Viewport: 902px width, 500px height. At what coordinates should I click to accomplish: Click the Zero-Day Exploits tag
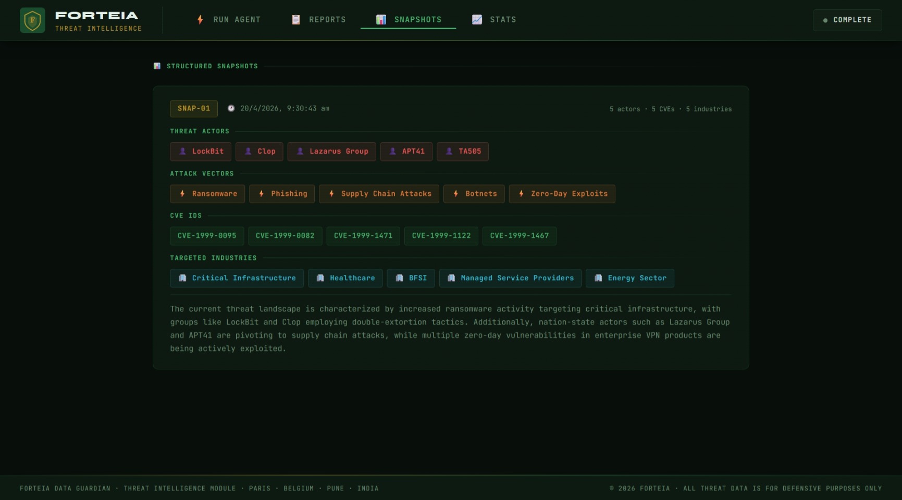point(562,194)
